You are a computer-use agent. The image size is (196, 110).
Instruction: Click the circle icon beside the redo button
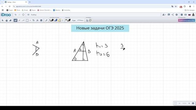click(x=23, y=15)
